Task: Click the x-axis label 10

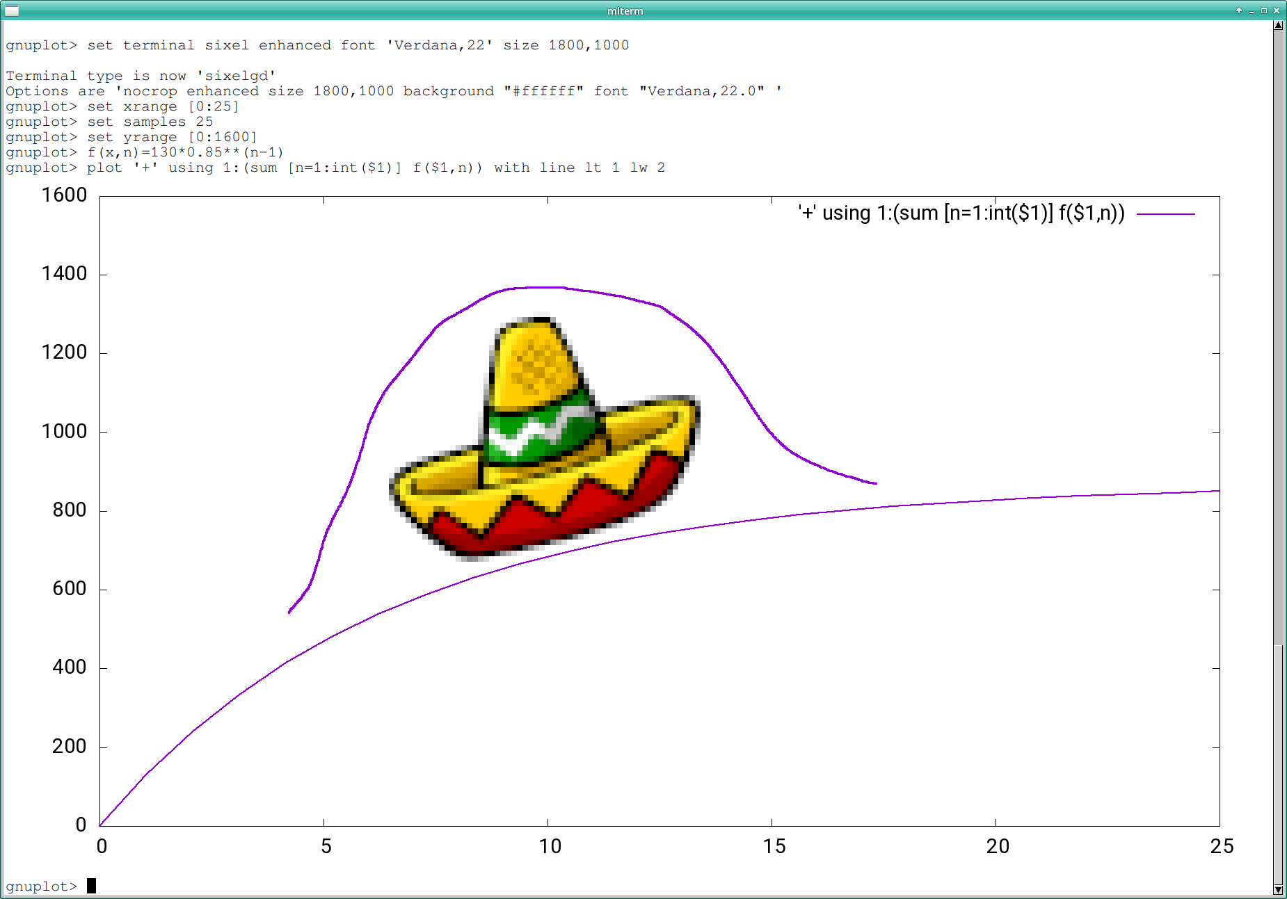Action: point(550,846)
